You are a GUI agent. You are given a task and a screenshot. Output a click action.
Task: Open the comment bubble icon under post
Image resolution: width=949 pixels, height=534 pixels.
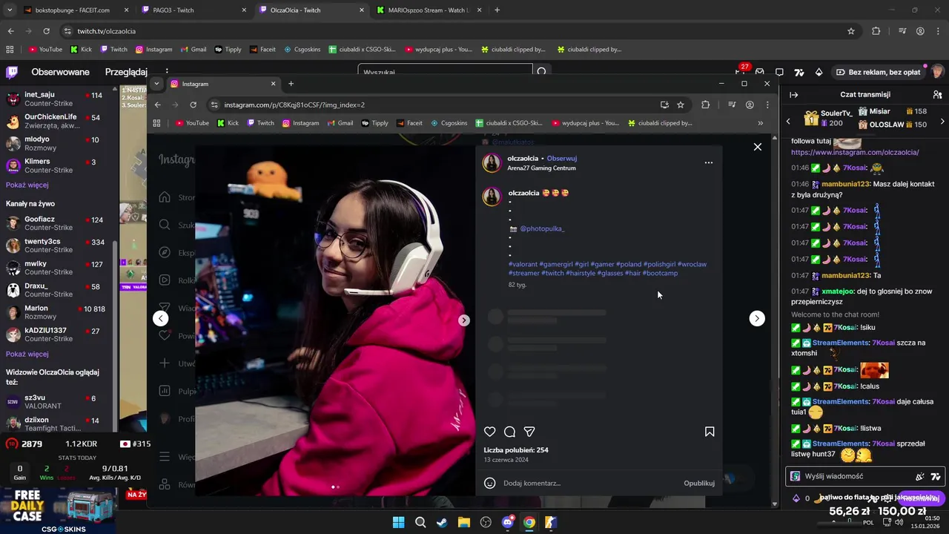509,432
